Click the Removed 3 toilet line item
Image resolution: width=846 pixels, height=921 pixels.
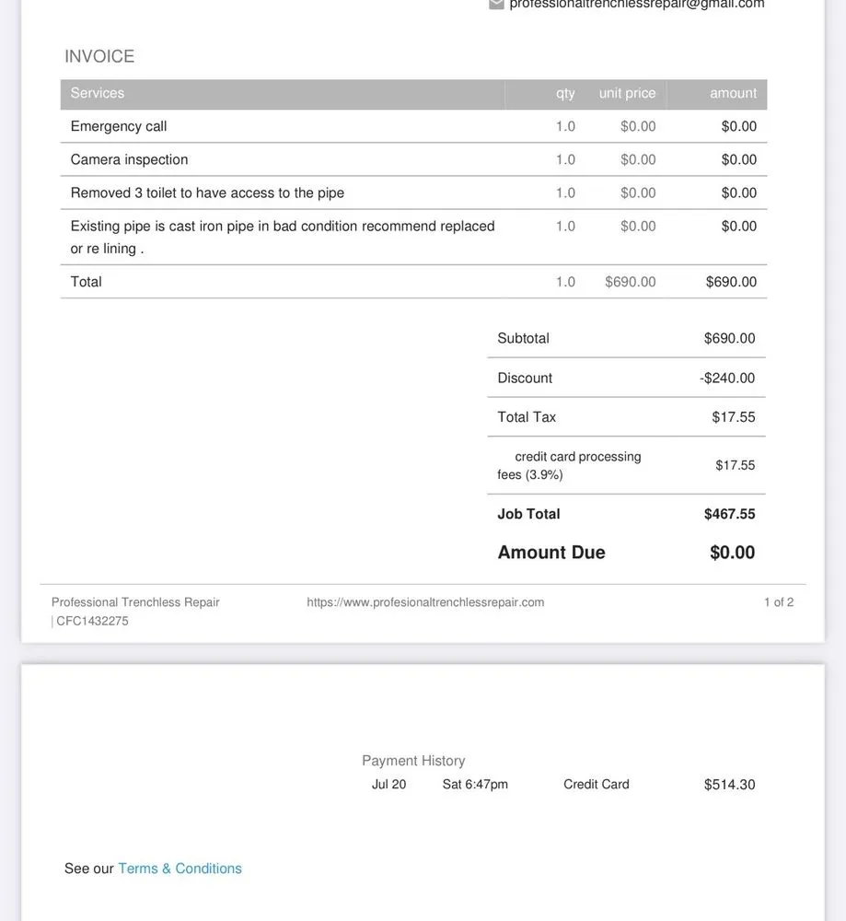coord(207,192)
